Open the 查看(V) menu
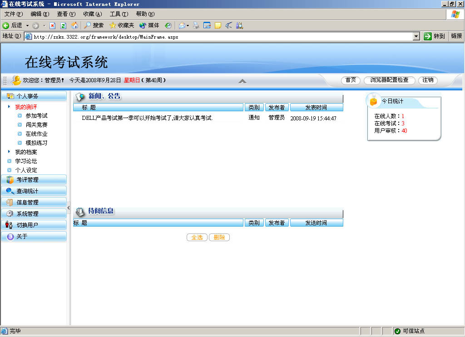 tap(66, 14)
